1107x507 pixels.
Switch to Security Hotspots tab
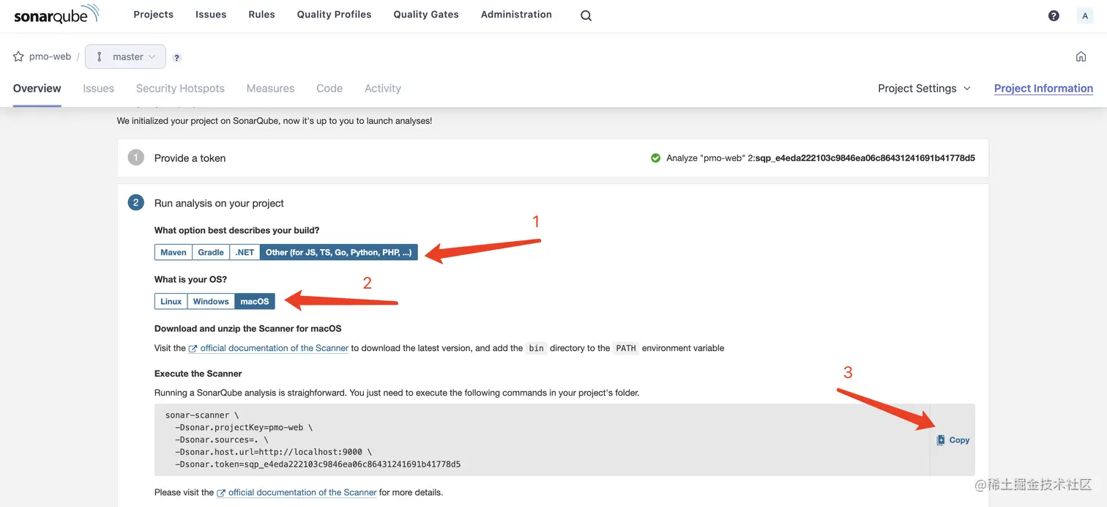tap(180, 88)
